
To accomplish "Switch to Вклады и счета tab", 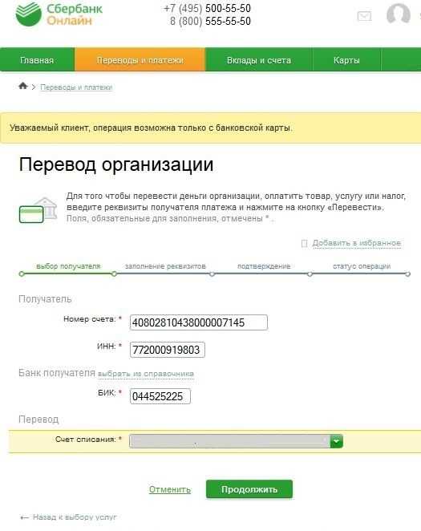I will 259,60.
